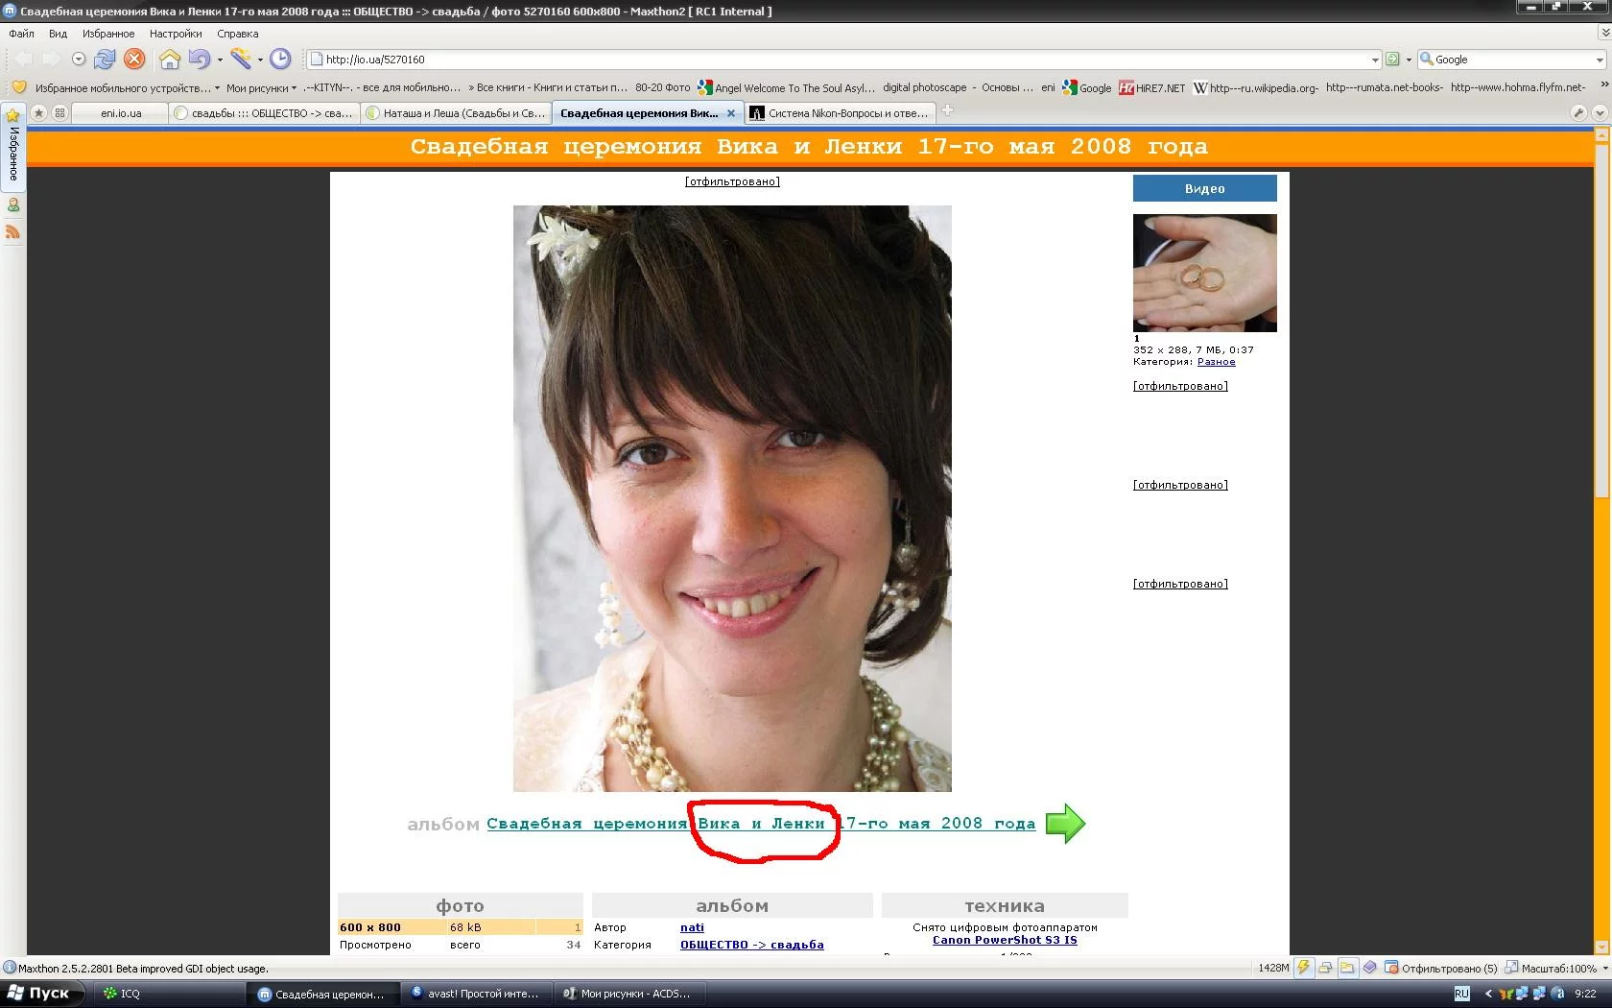This screenshot has height=1008, width=1612.
Task: Close the active Свадебная церемония tab
Action: pos(731,113)
